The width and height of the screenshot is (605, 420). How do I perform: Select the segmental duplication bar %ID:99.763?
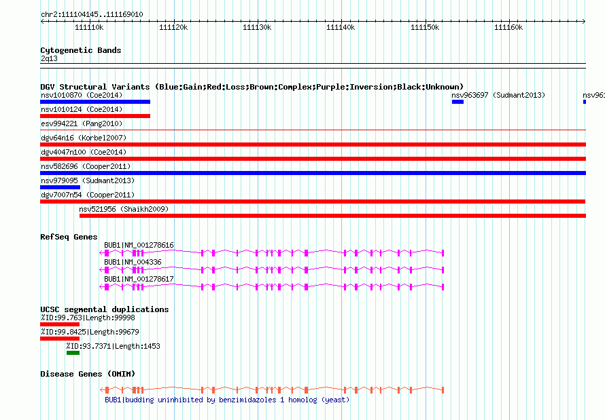pyautogui.click(x=60, y=324)
